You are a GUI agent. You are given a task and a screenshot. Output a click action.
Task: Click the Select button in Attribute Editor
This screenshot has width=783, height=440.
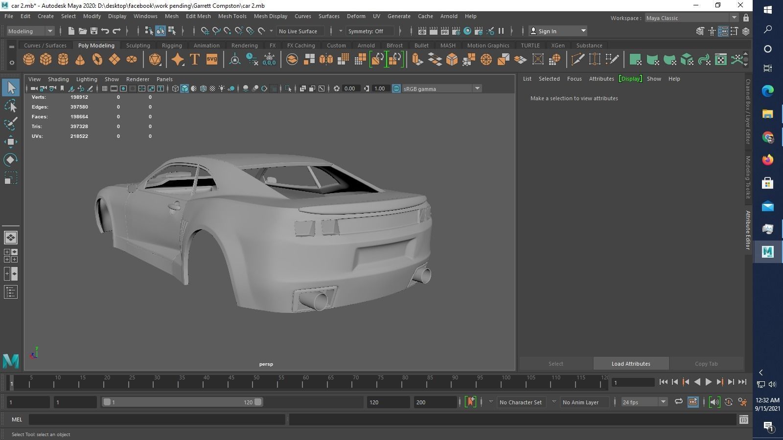(x=555, y=364)
